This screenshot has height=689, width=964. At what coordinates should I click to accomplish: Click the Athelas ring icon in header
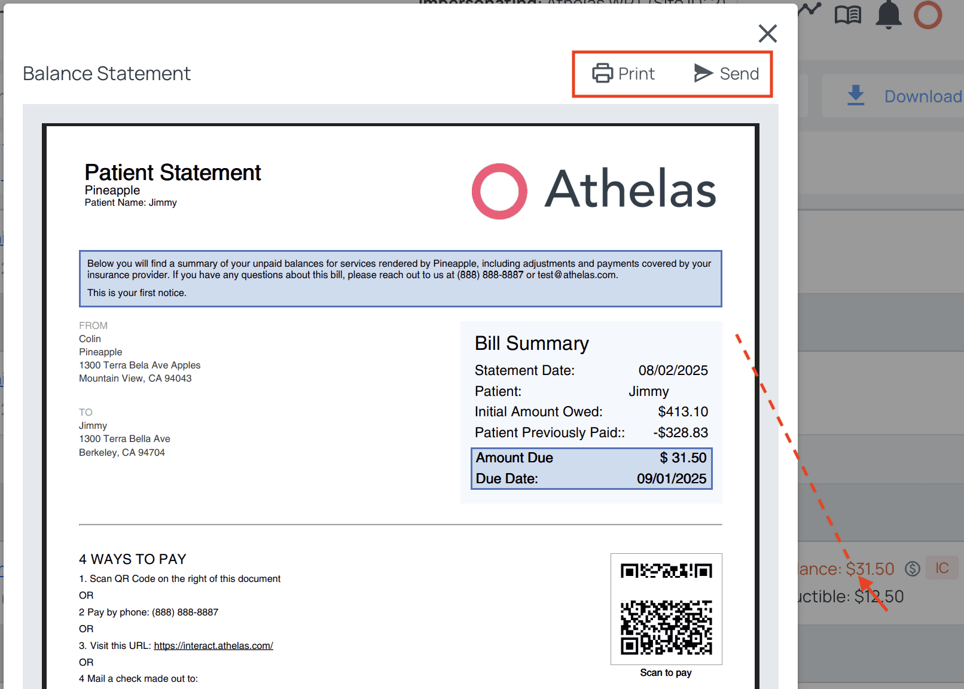928,14
